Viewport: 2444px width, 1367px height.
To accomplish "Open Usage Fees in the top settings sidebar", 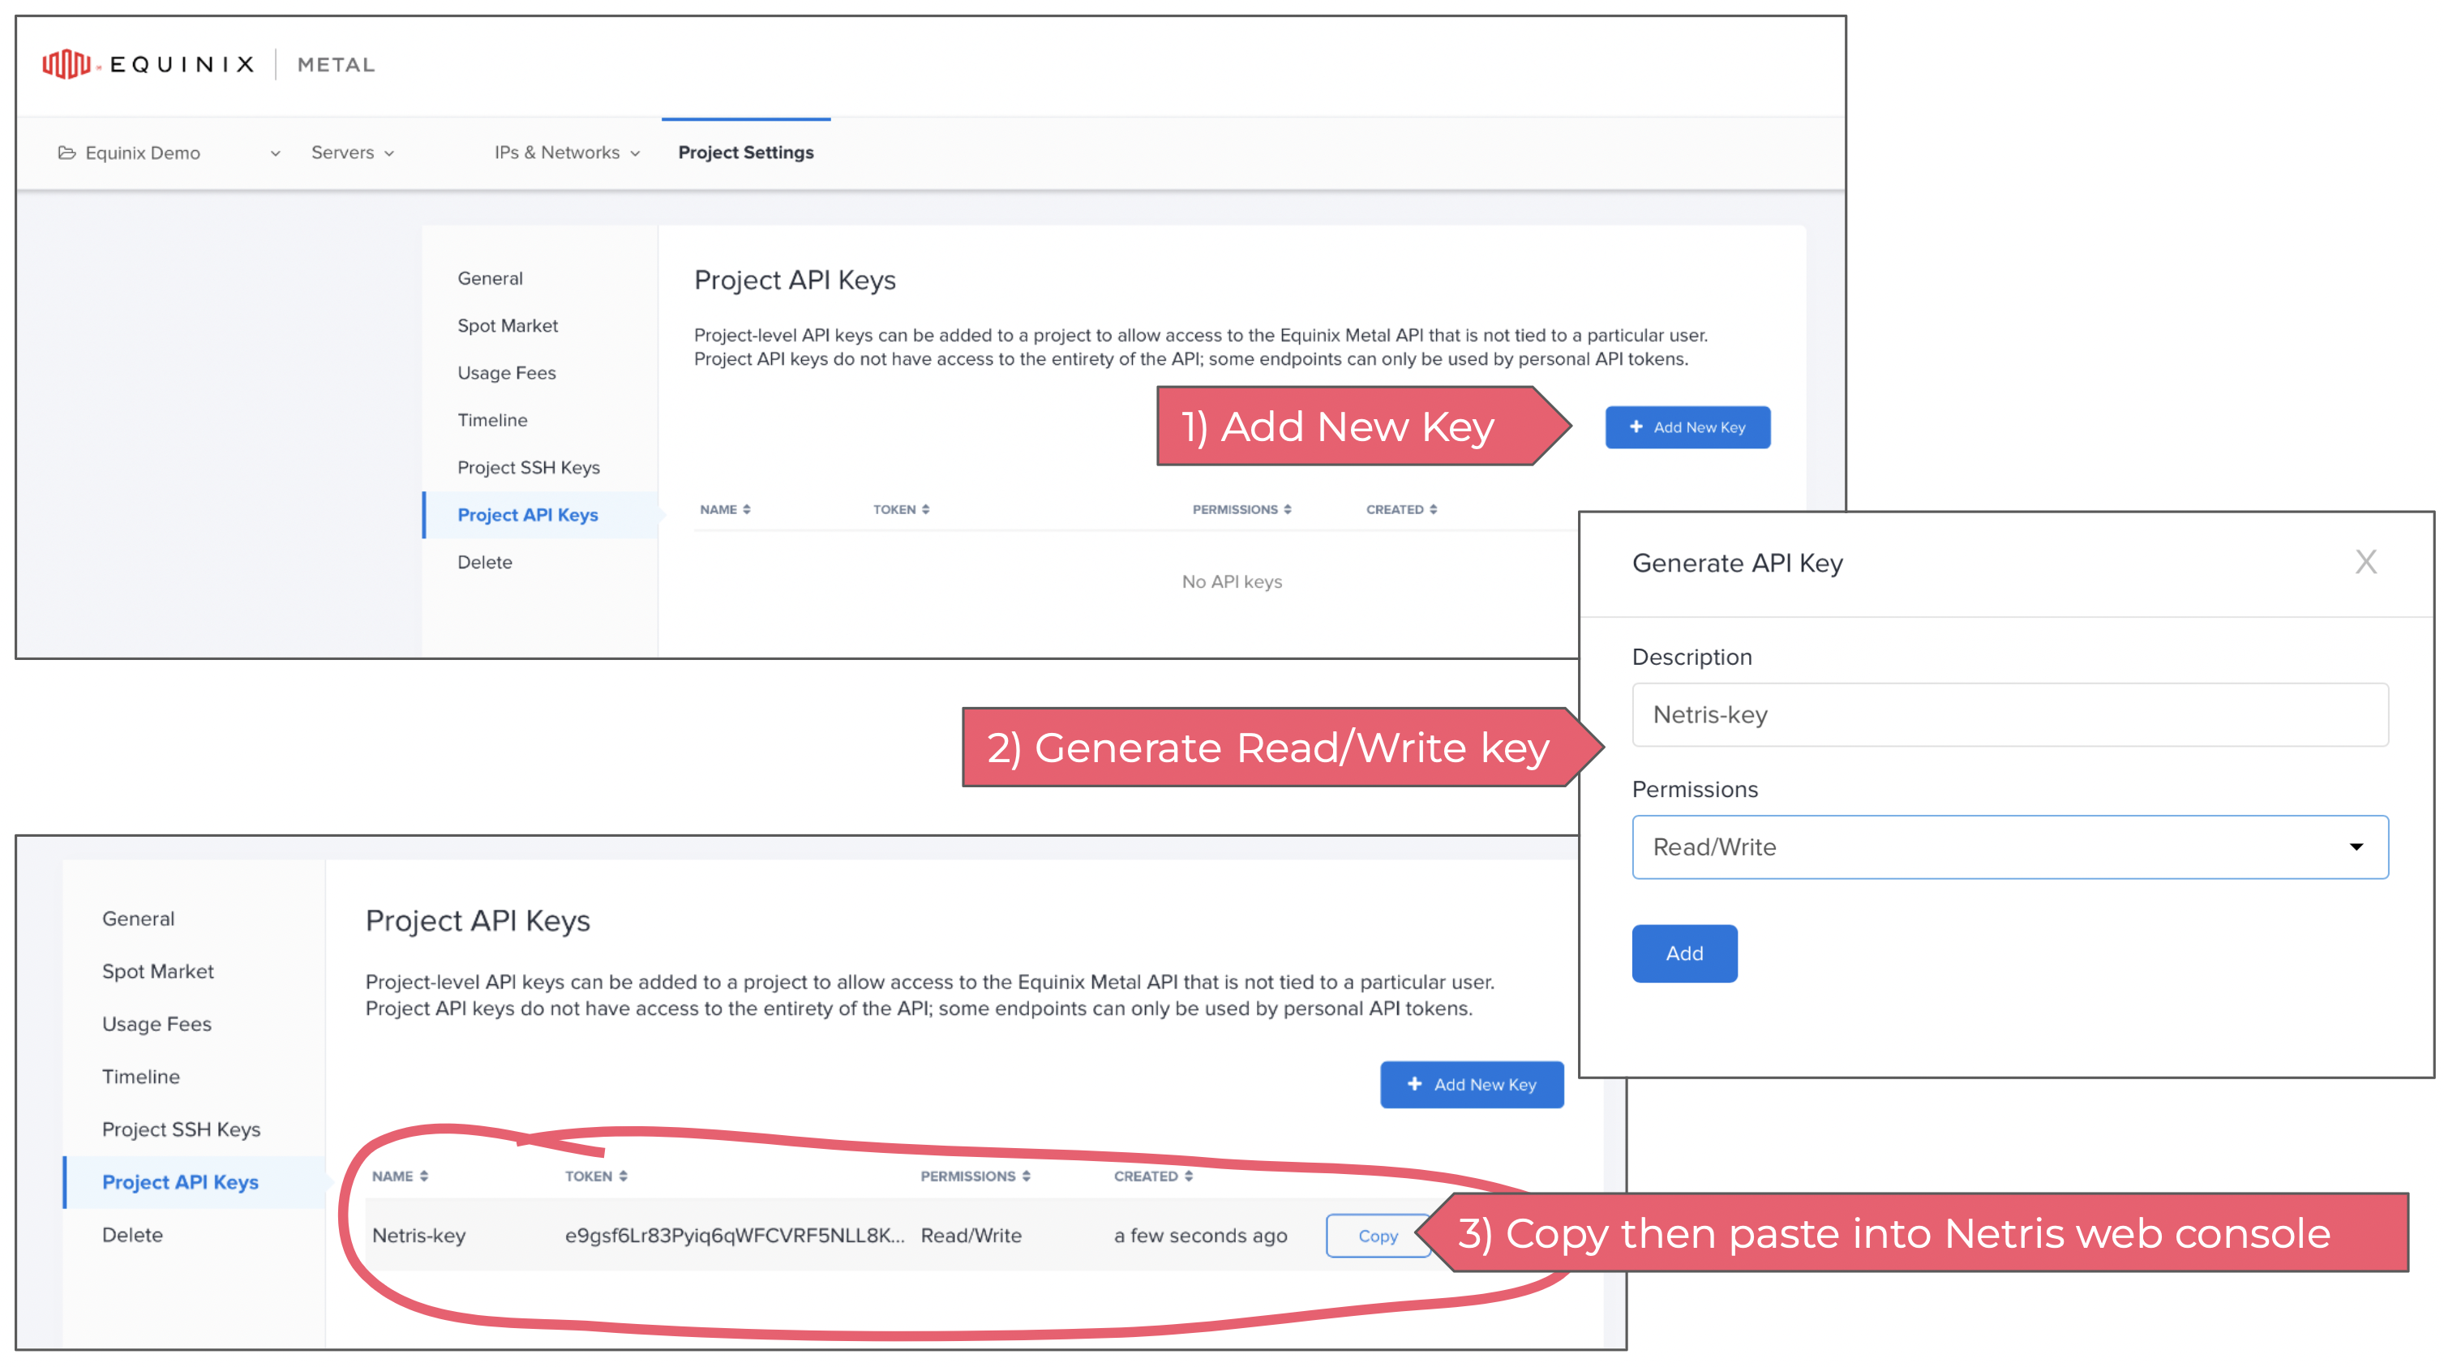I will click(x=507, y=373).
